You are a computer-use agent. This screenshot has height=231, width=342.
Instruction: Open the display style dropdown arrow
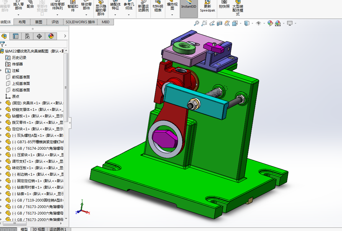click(252, 23)
